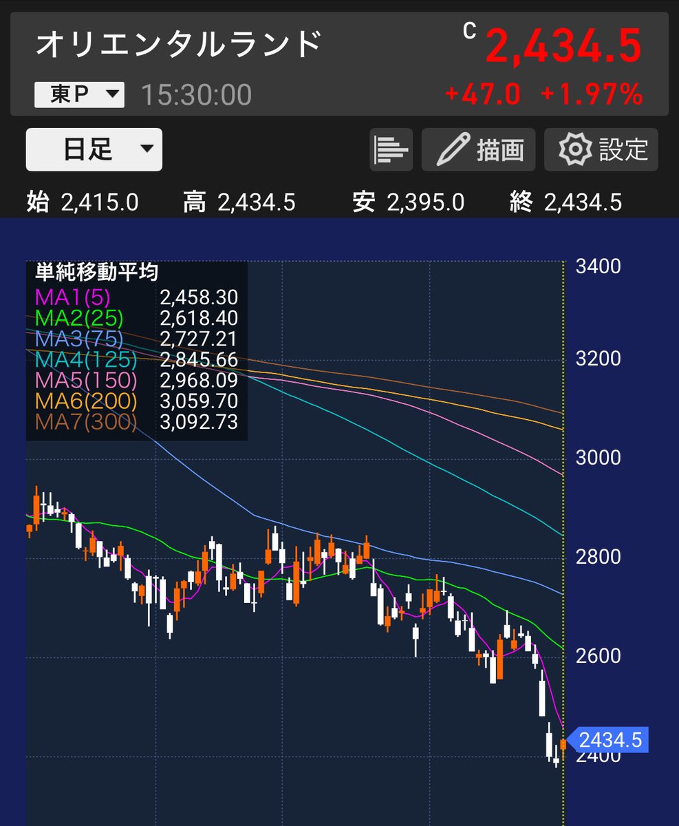Select the MA5(150) legend row
679x826 pixels.
click(136, 380)
